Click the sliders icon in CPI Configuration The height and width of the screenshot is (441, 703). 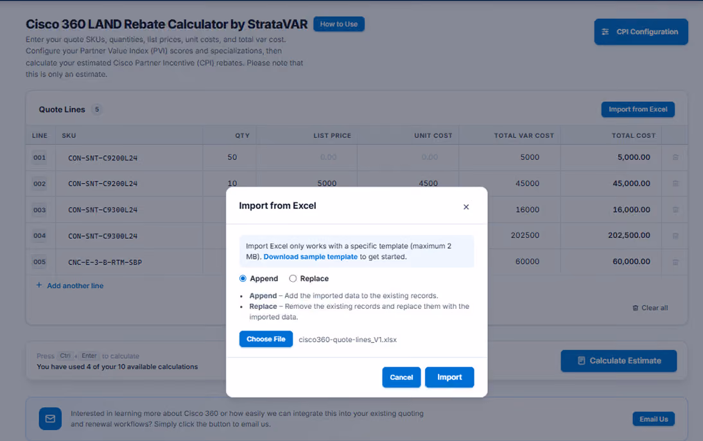click(605, 32)
